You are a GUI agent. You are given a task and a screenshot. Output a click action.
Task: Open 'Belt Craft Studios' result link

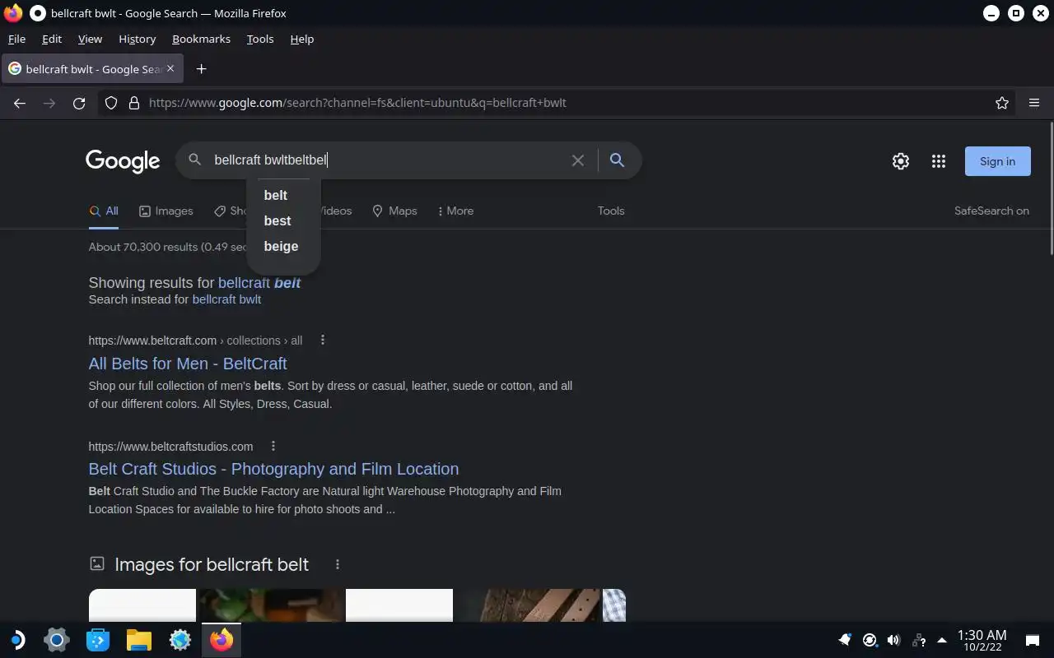[273, 469]
